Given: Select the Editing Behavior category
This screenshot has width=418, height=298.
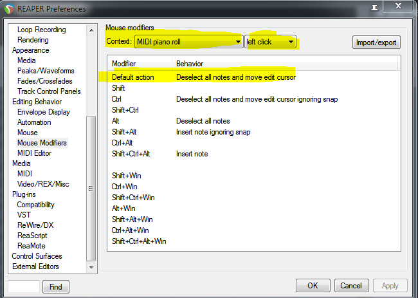Looking at the screenshot, I should tap(37, 102).
